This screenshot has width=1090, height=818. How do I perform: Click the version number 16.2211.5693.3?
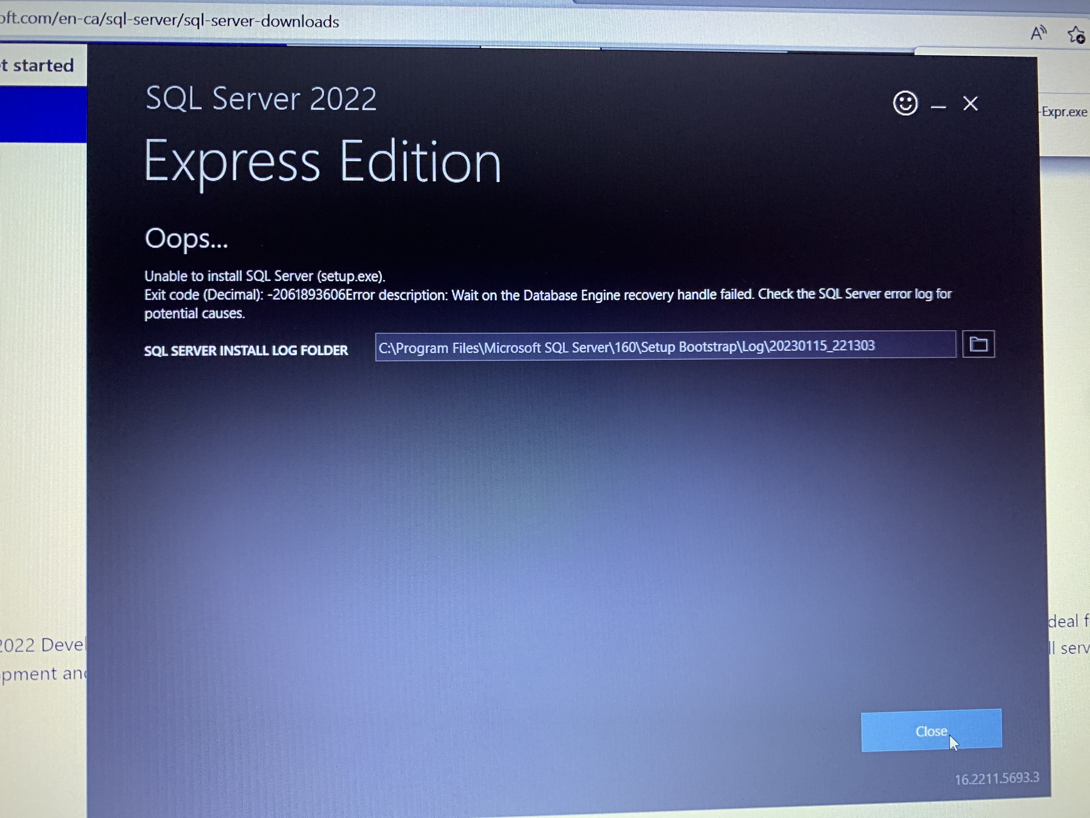click(996, 779)
